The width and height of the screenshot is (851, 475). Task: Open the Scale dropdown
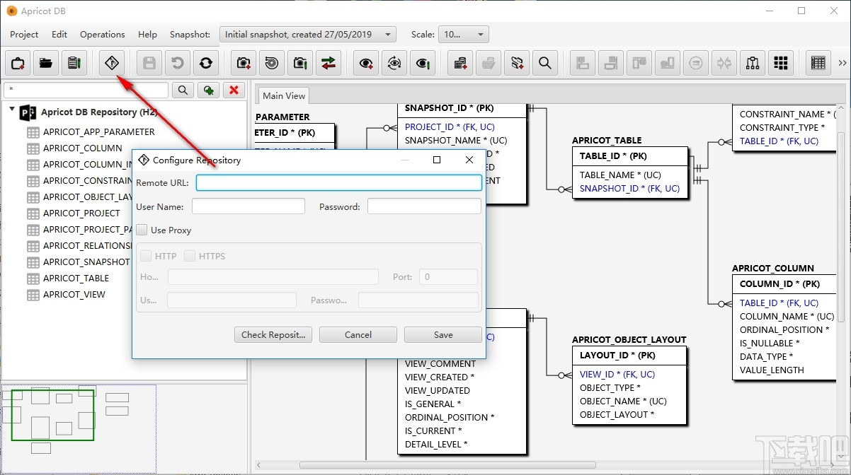[x=463, y=34]
